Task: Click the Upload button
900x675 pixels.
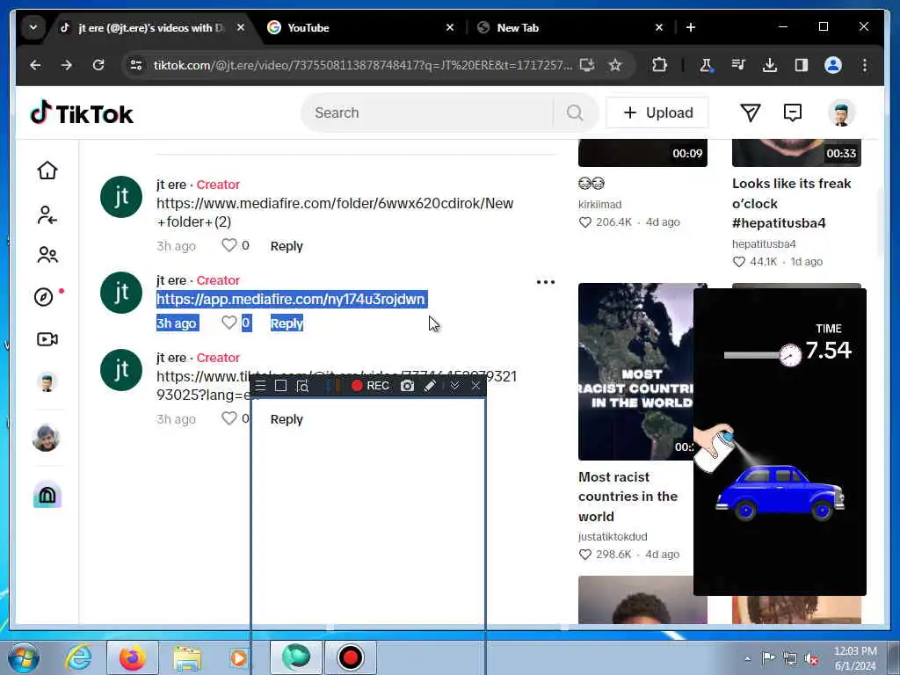Action: 657,112
